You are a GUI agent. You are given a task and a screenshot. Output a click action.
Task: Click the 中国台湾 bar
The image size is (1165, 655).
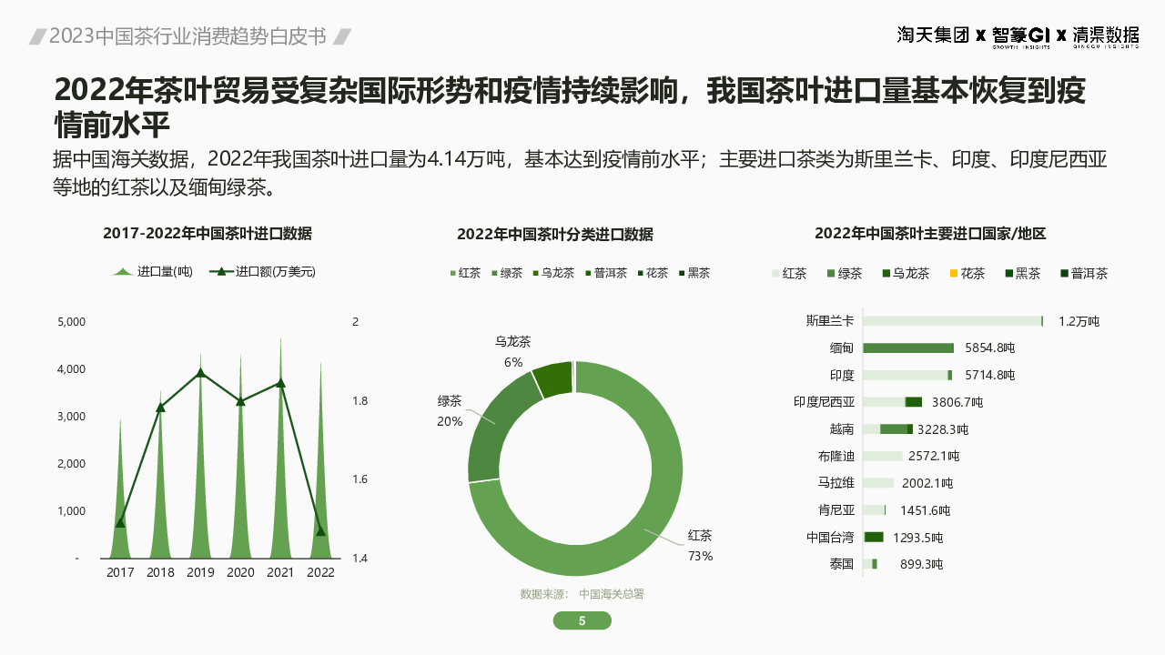pyautogui.click(x=874, y=538)
